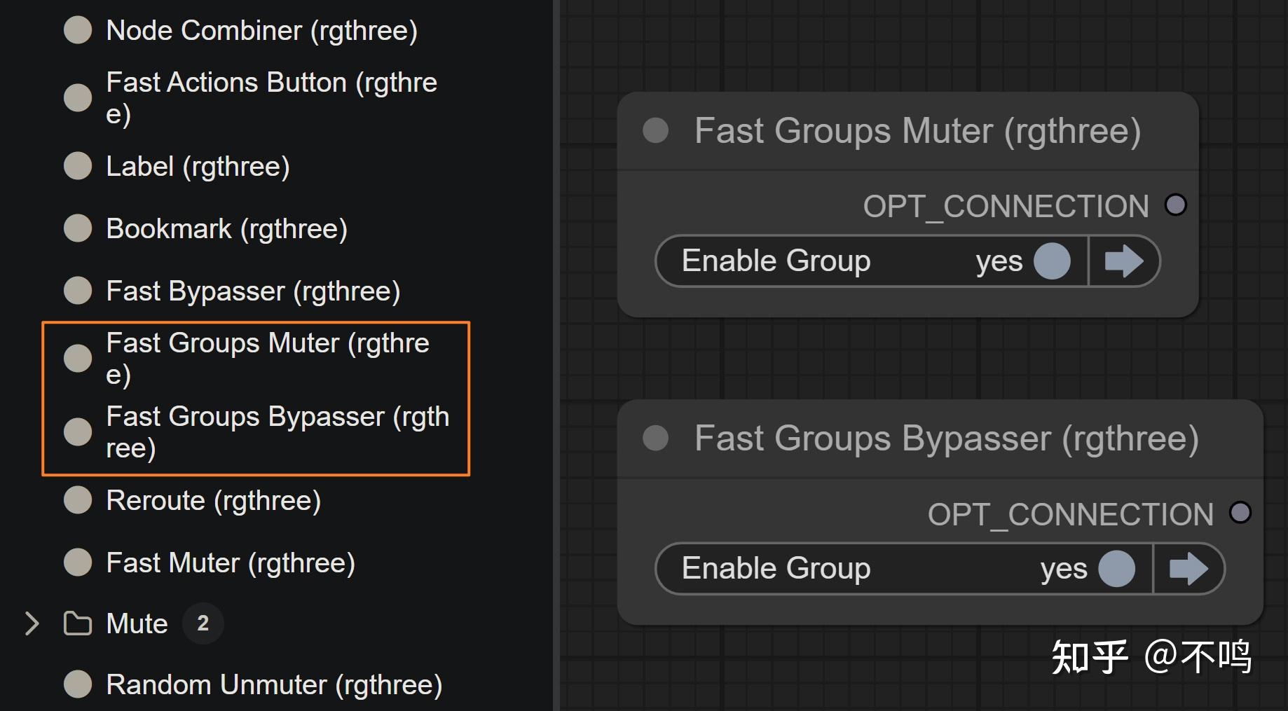Click Fast Groups Muter entry in sidebar
The width and height of the screenshot is (1288, 711).
(267, 358)
